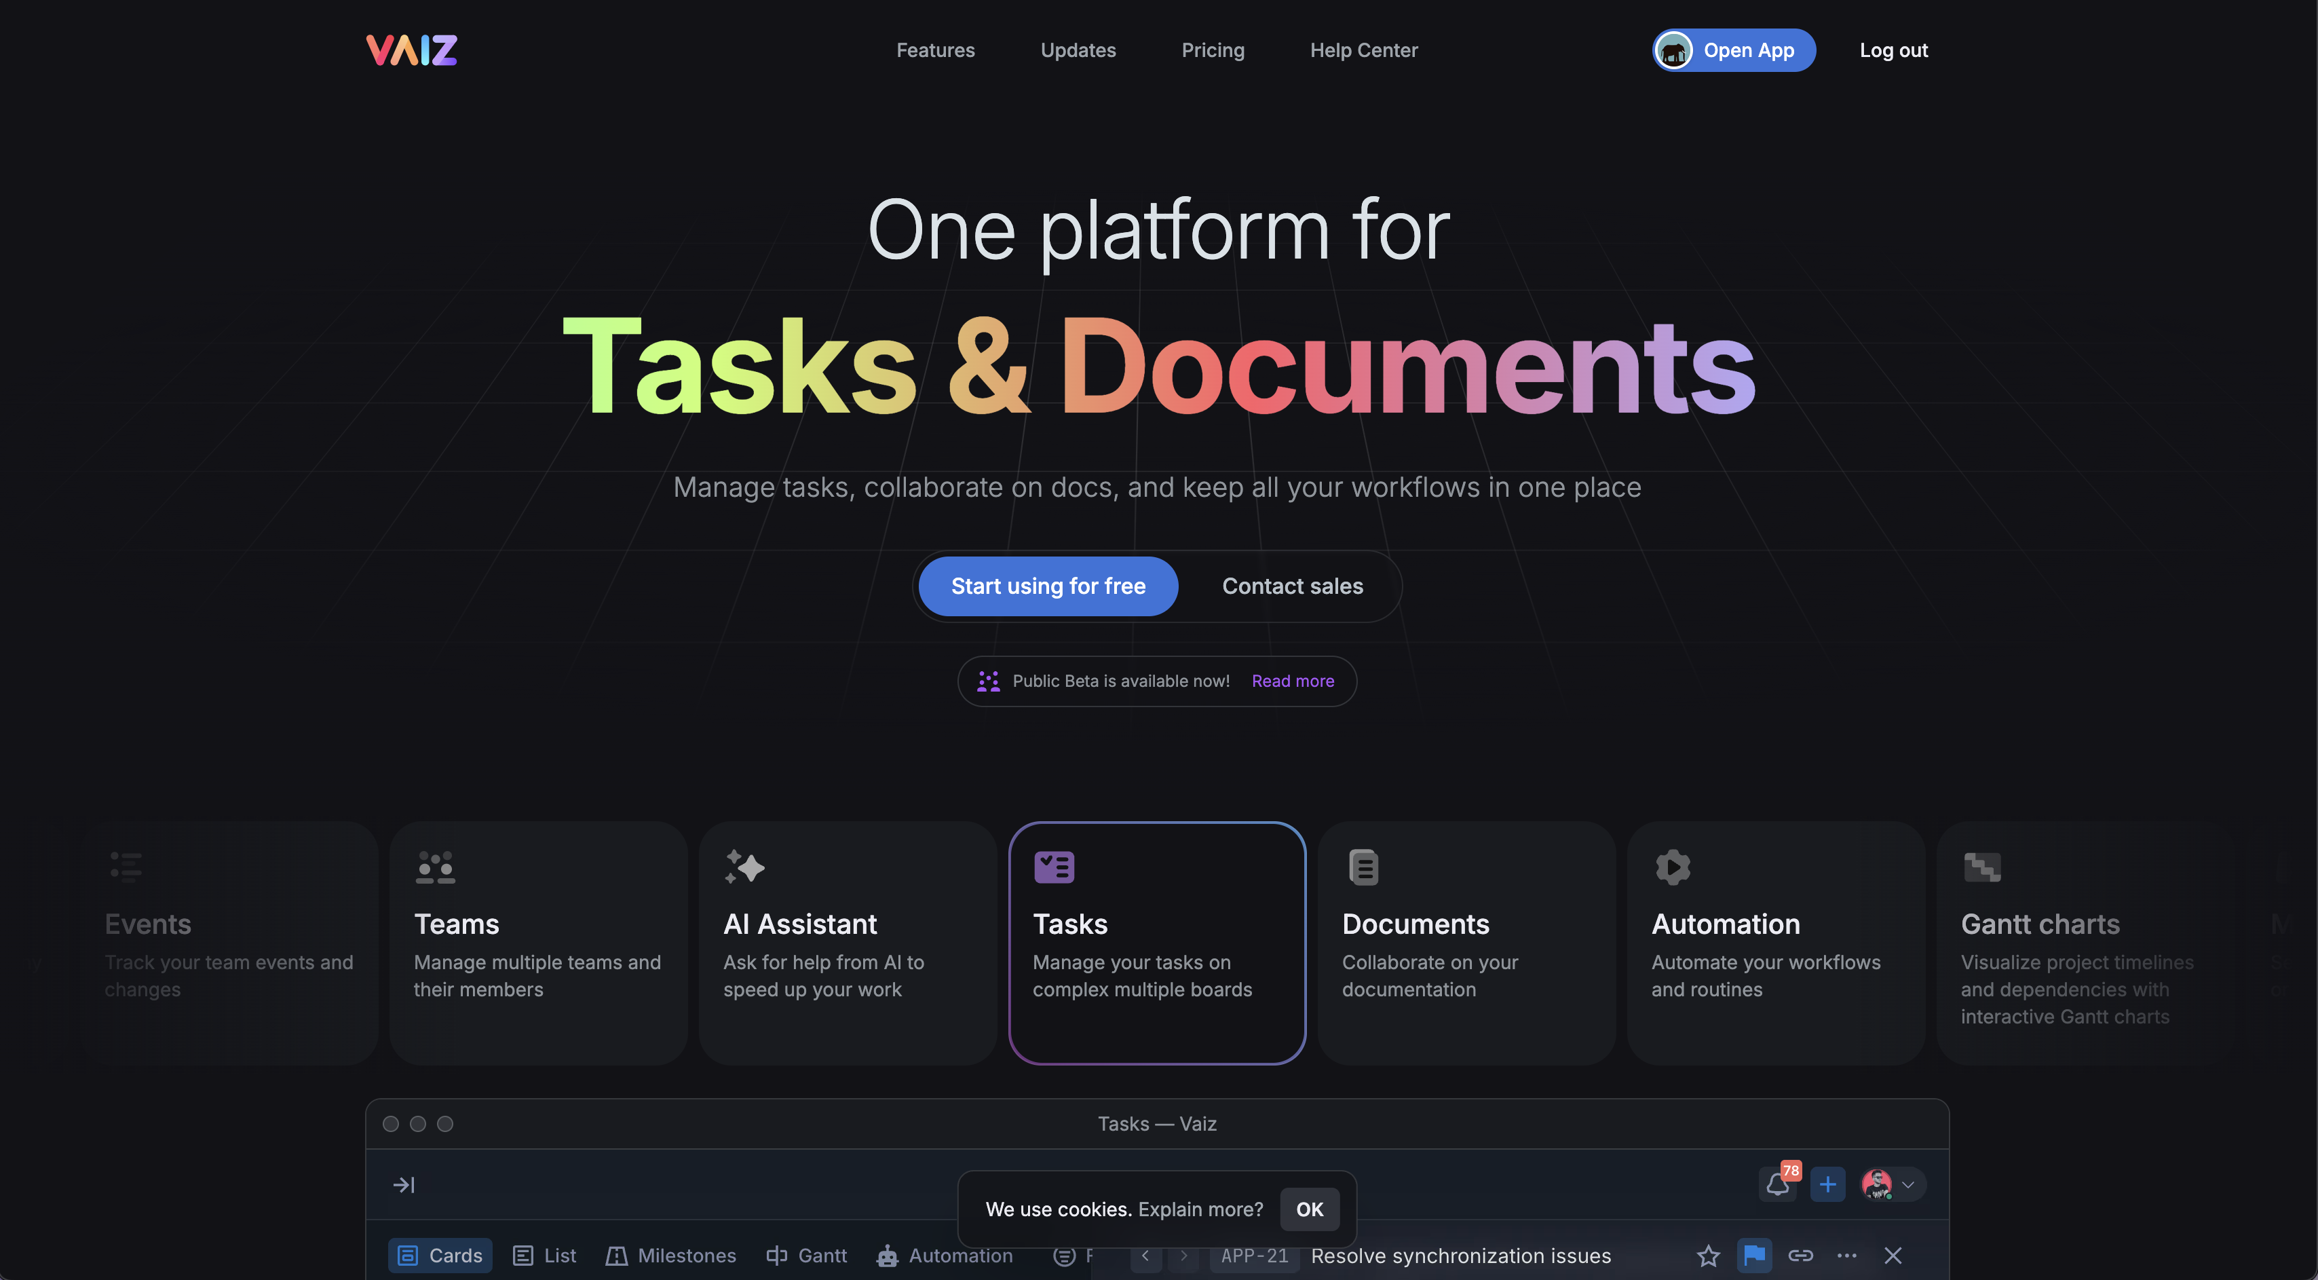Click the Documents page icon
This screenshot has width=2318, height=1280.
coord(1363,867)
